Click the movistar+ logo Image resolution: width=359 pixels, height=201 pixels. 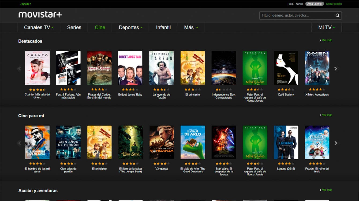40,15
